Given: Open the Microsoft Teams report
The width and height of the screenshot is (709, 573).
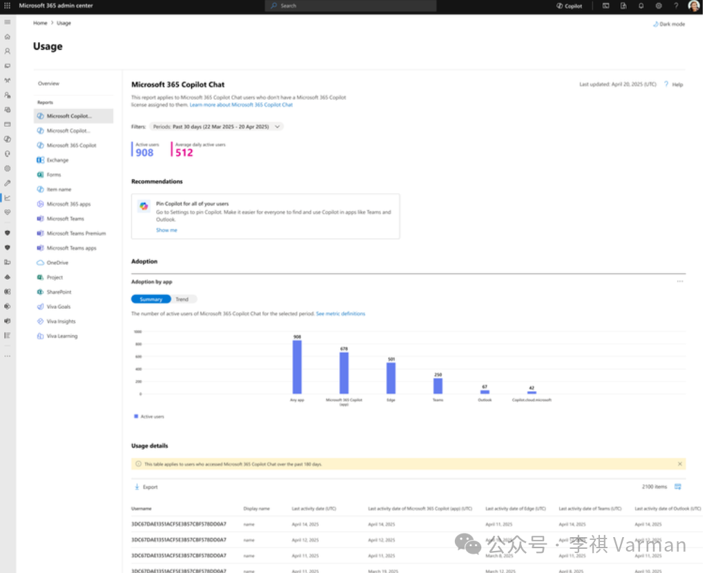Looking at the screenshot, I should click(66, 219).
